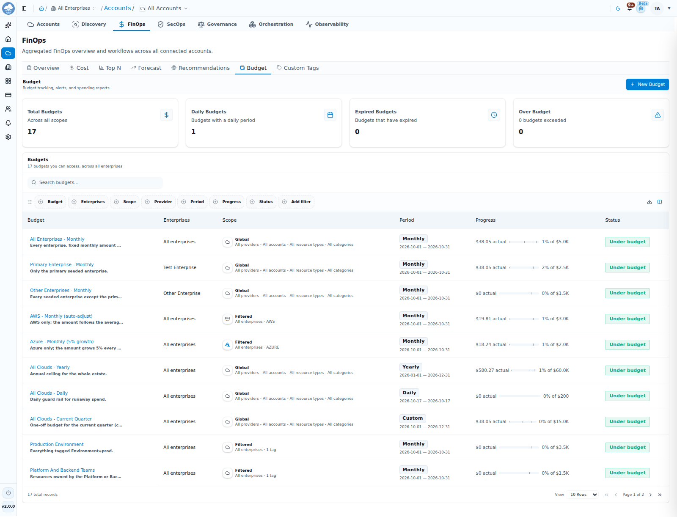Open the users sidebar icon

[8, 109]
